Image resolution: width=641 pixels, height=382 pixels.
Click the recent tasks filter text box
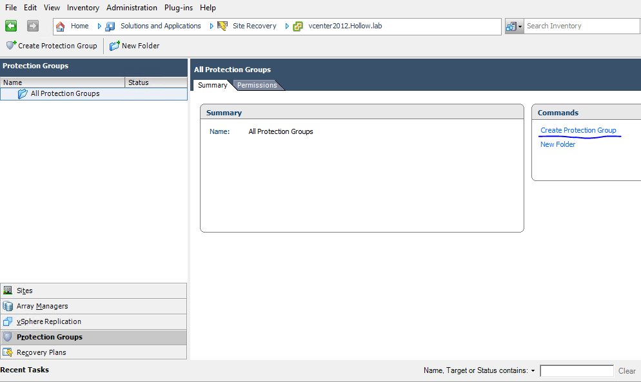pos(577,370)
